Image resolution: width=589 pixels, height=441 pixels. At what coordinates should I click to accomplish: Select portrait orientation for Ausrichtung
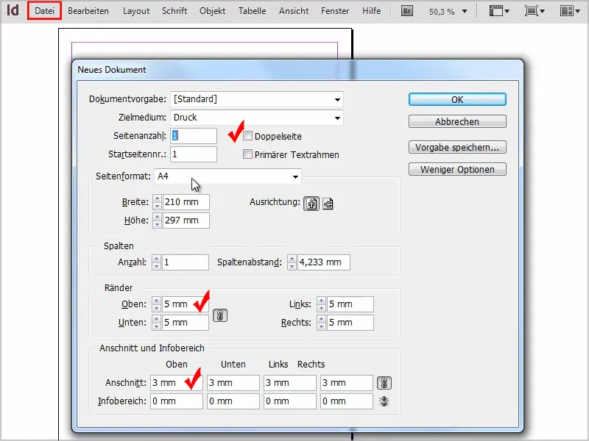point(311,204)
